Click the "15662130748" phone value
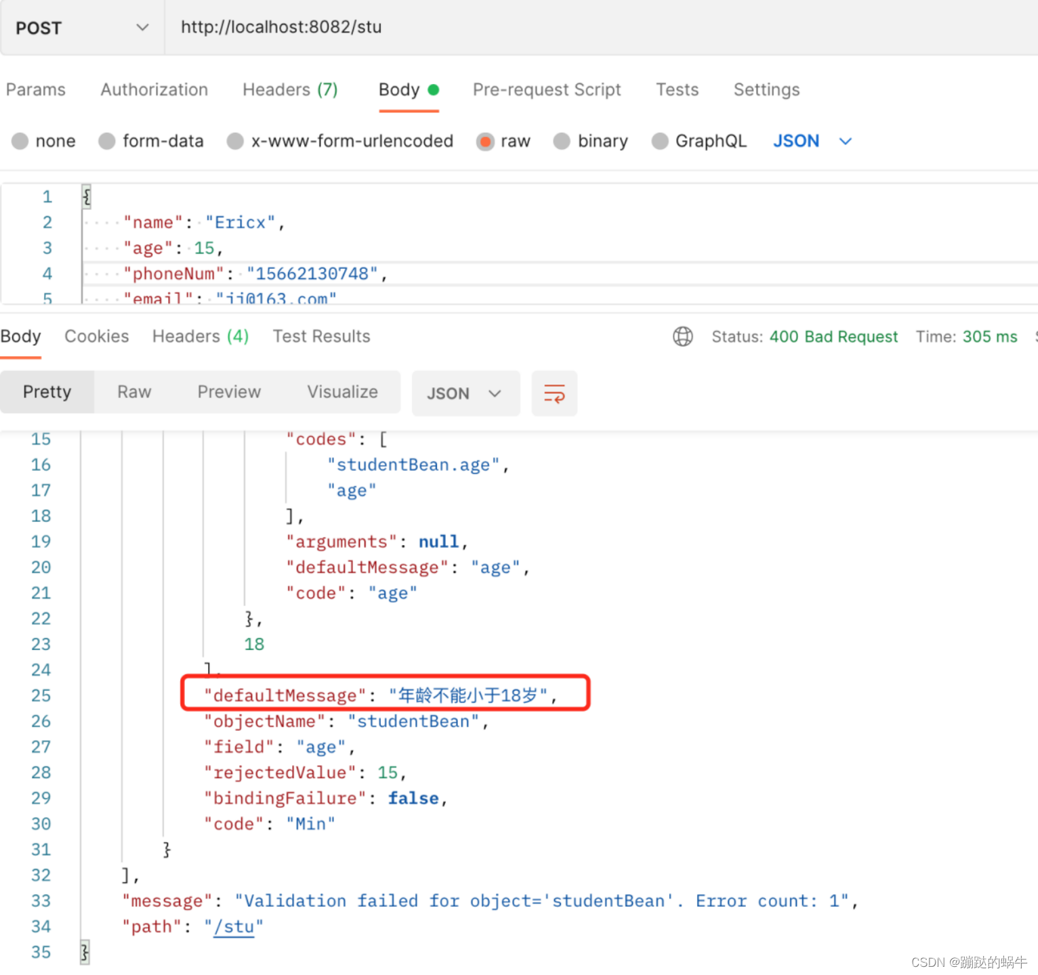The width and height of the screenshot is (1038, 975). (312, 274)
